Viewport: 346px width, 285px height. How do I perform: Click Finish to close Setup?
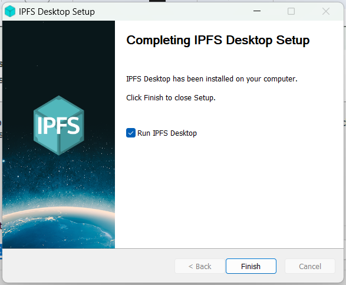251,266
